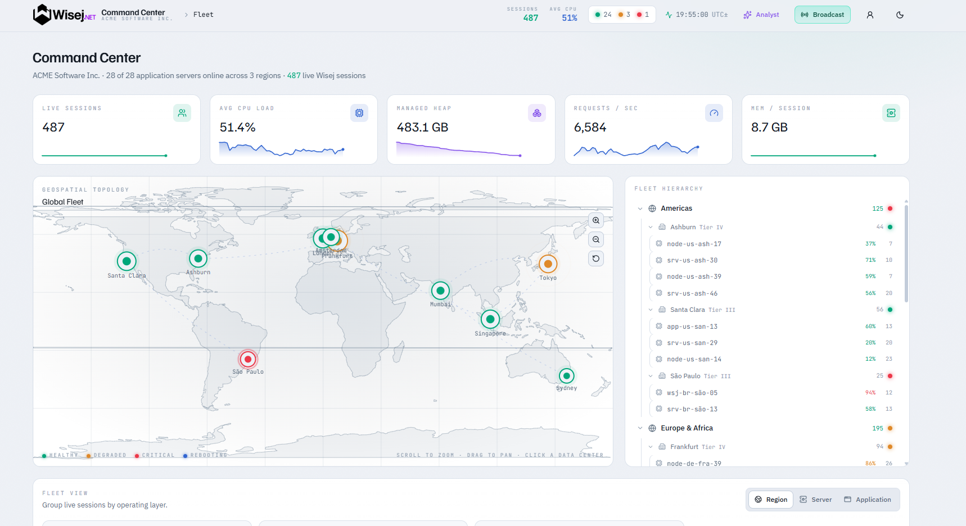Select the Sydney data center marker
The width and height of the screenshot is (966, 526).
566,375
